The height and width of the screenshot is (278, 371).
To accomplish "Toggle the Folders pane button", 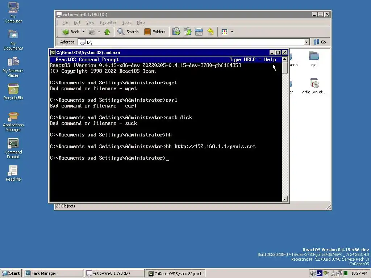I will [x=155, y=32].
